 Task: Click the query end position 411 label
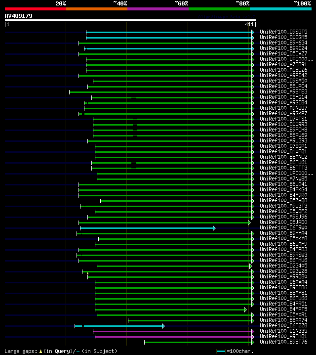point(249,24)
